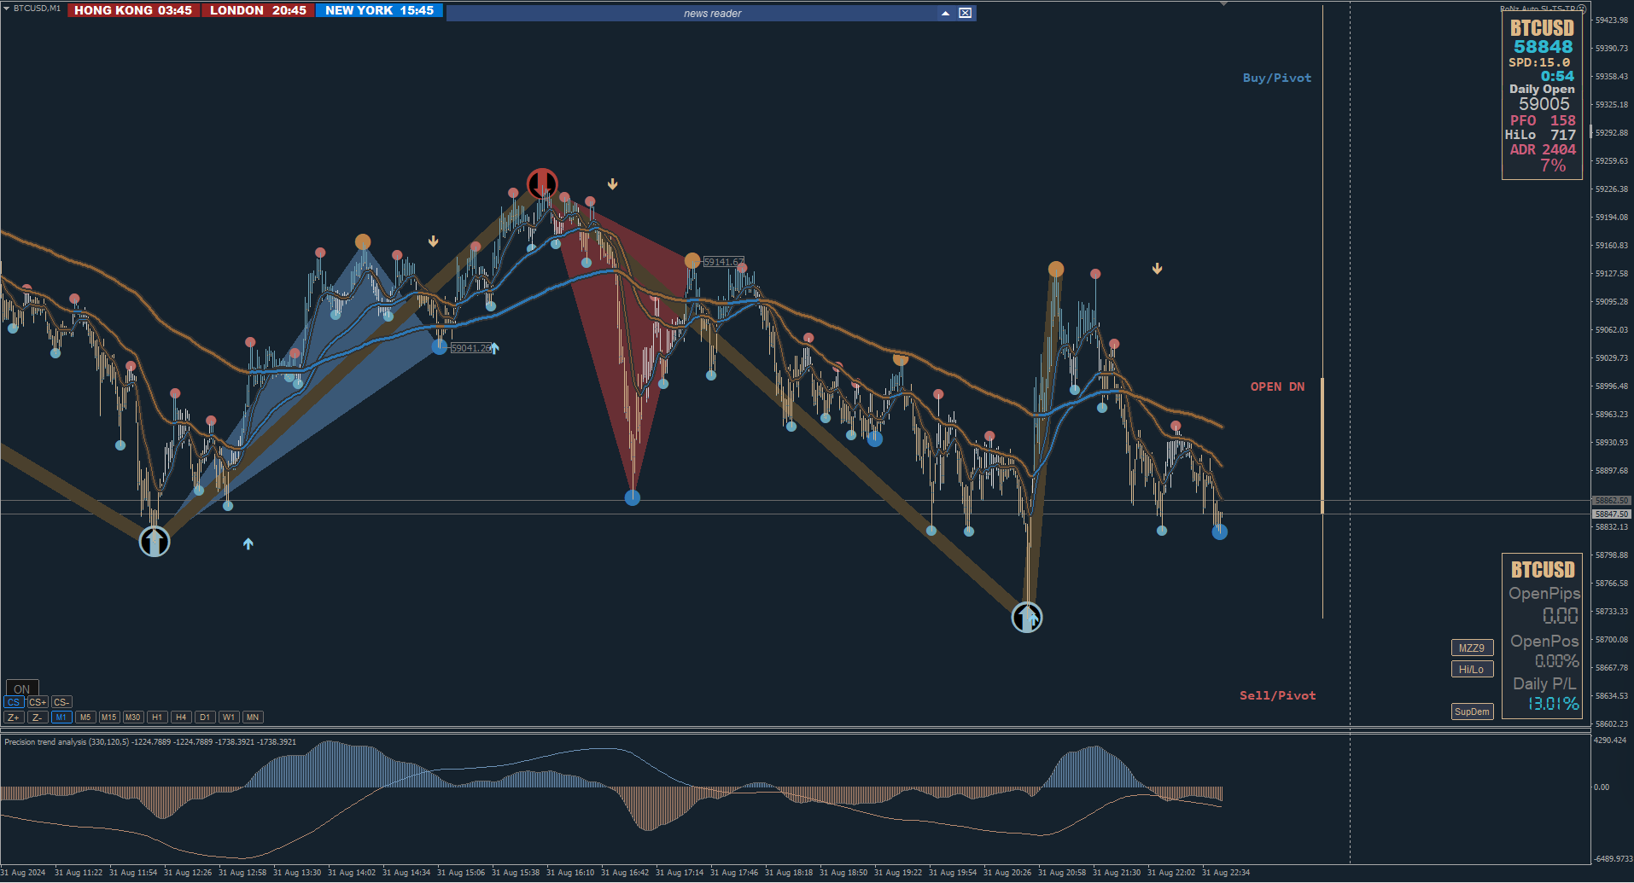Click the BTCUSD,M1 chart symbol label
The width and height of the screenshot is (1634, 883).
[x=37, y=9]
